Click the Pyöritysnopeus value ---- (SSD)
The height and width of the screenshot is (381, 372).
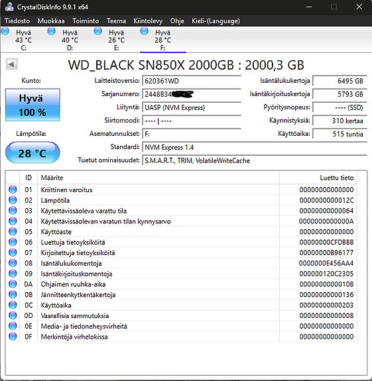point(340,107)
